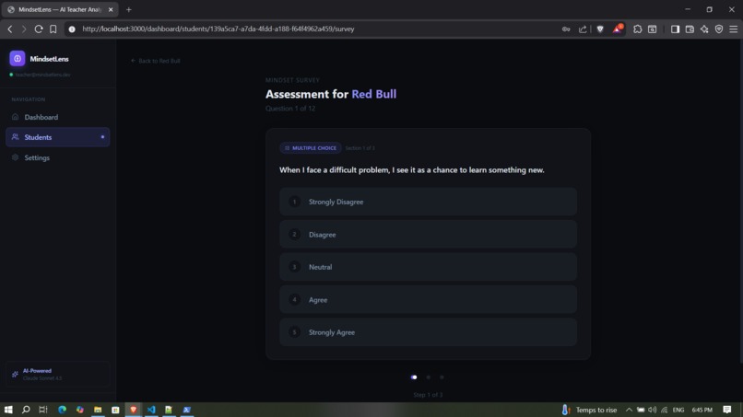Viewport: 743px width, 417px height.
Task: Open Visual Studio Code from the taskbar
Action: point(151,410)
